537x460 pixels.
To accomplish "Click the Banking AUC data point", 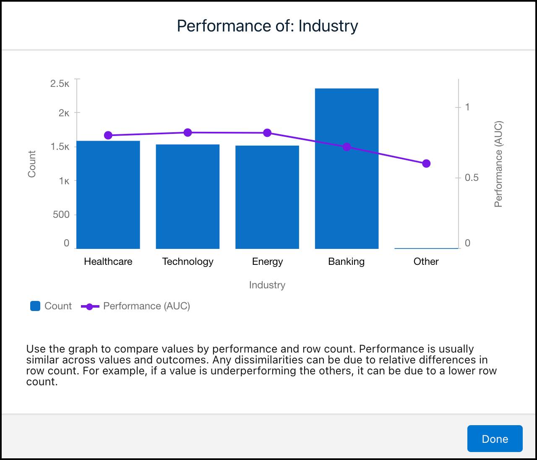I will pyautogui.click(x=347, y=147).
